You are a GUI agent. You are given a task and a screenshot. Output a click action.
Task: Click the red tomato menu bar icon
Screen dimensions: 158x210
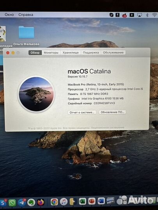[x=124, y=15]
